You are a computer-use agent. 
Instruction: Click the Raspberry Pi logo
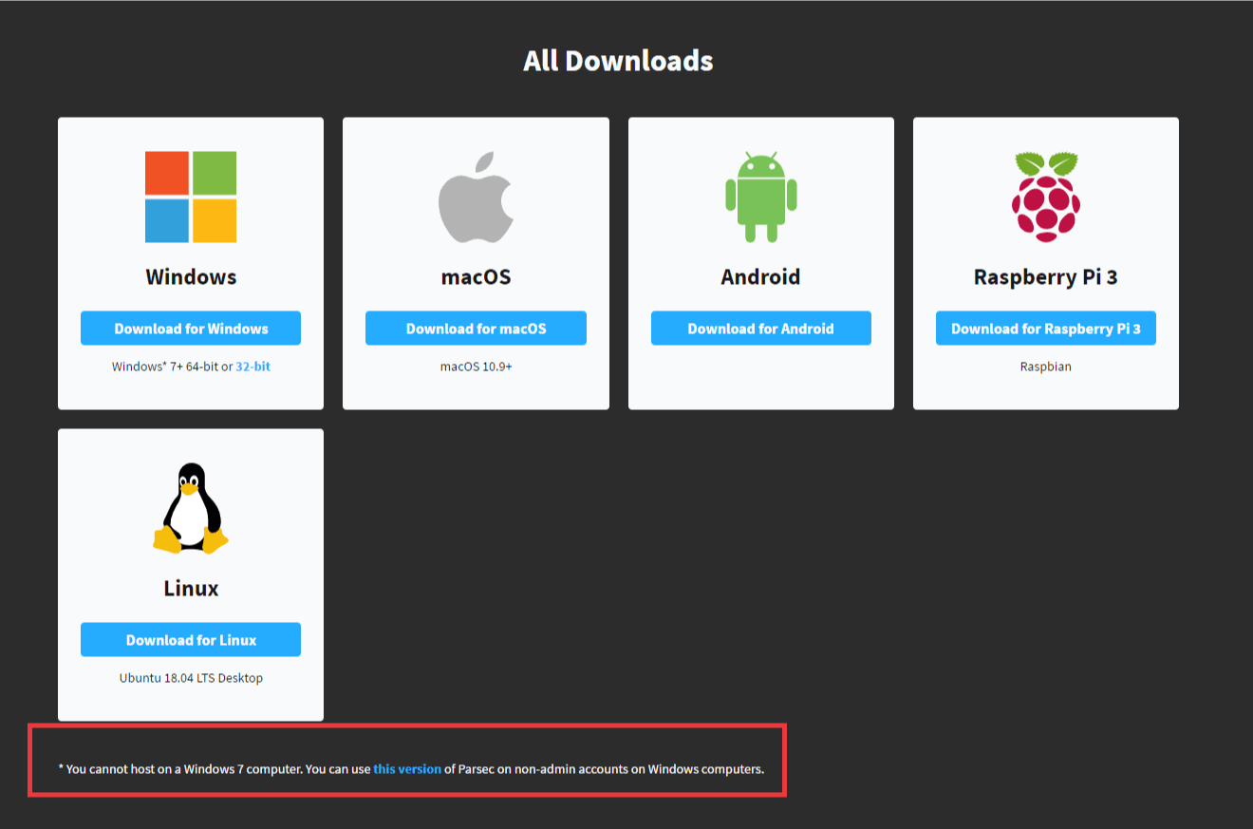(x=1045, y=197)
